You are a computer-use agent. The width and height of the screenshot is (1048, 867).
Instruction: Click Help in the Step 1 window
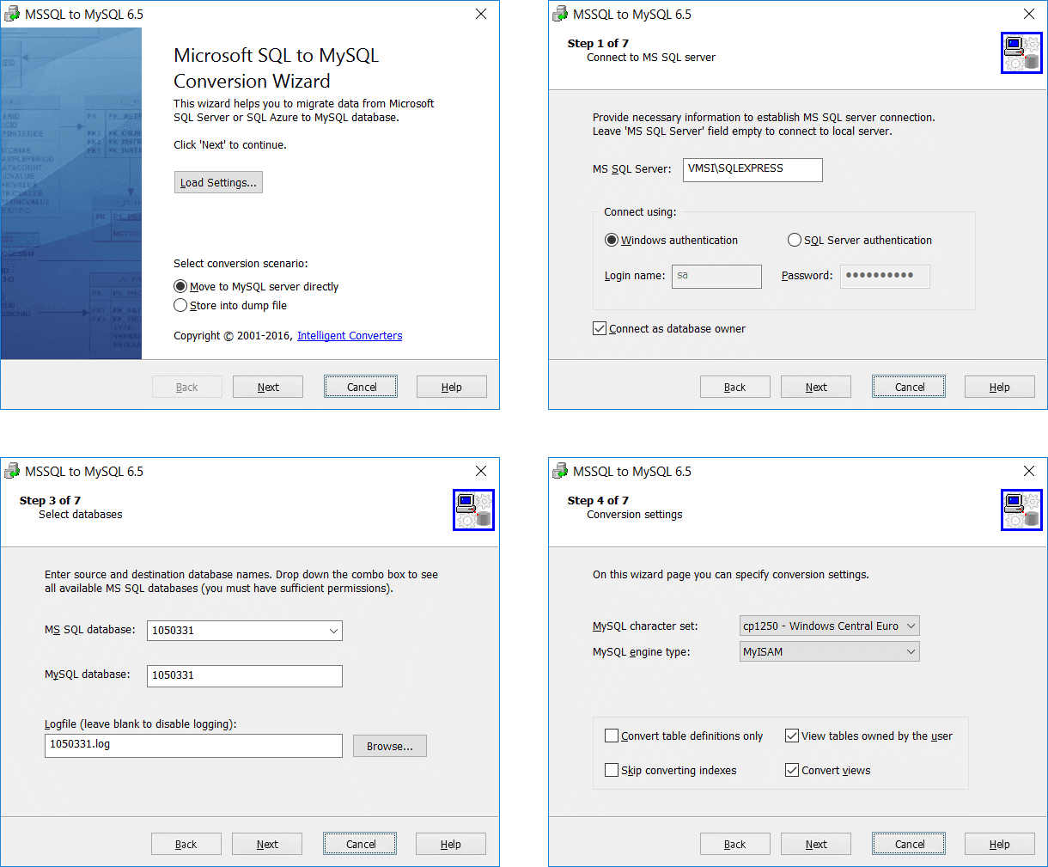[x=1000, y=387]
